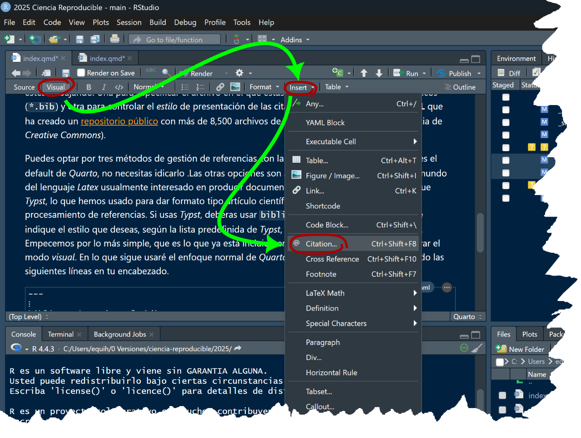
Task: Click the insert link chain icon
Action: (220, 87)
